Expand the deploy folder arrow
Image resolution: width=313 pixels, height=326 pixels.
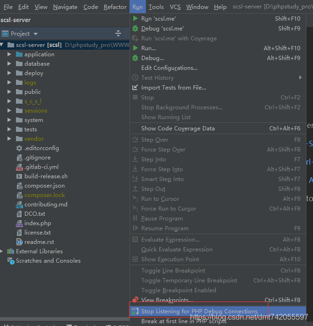pos(9,73)
